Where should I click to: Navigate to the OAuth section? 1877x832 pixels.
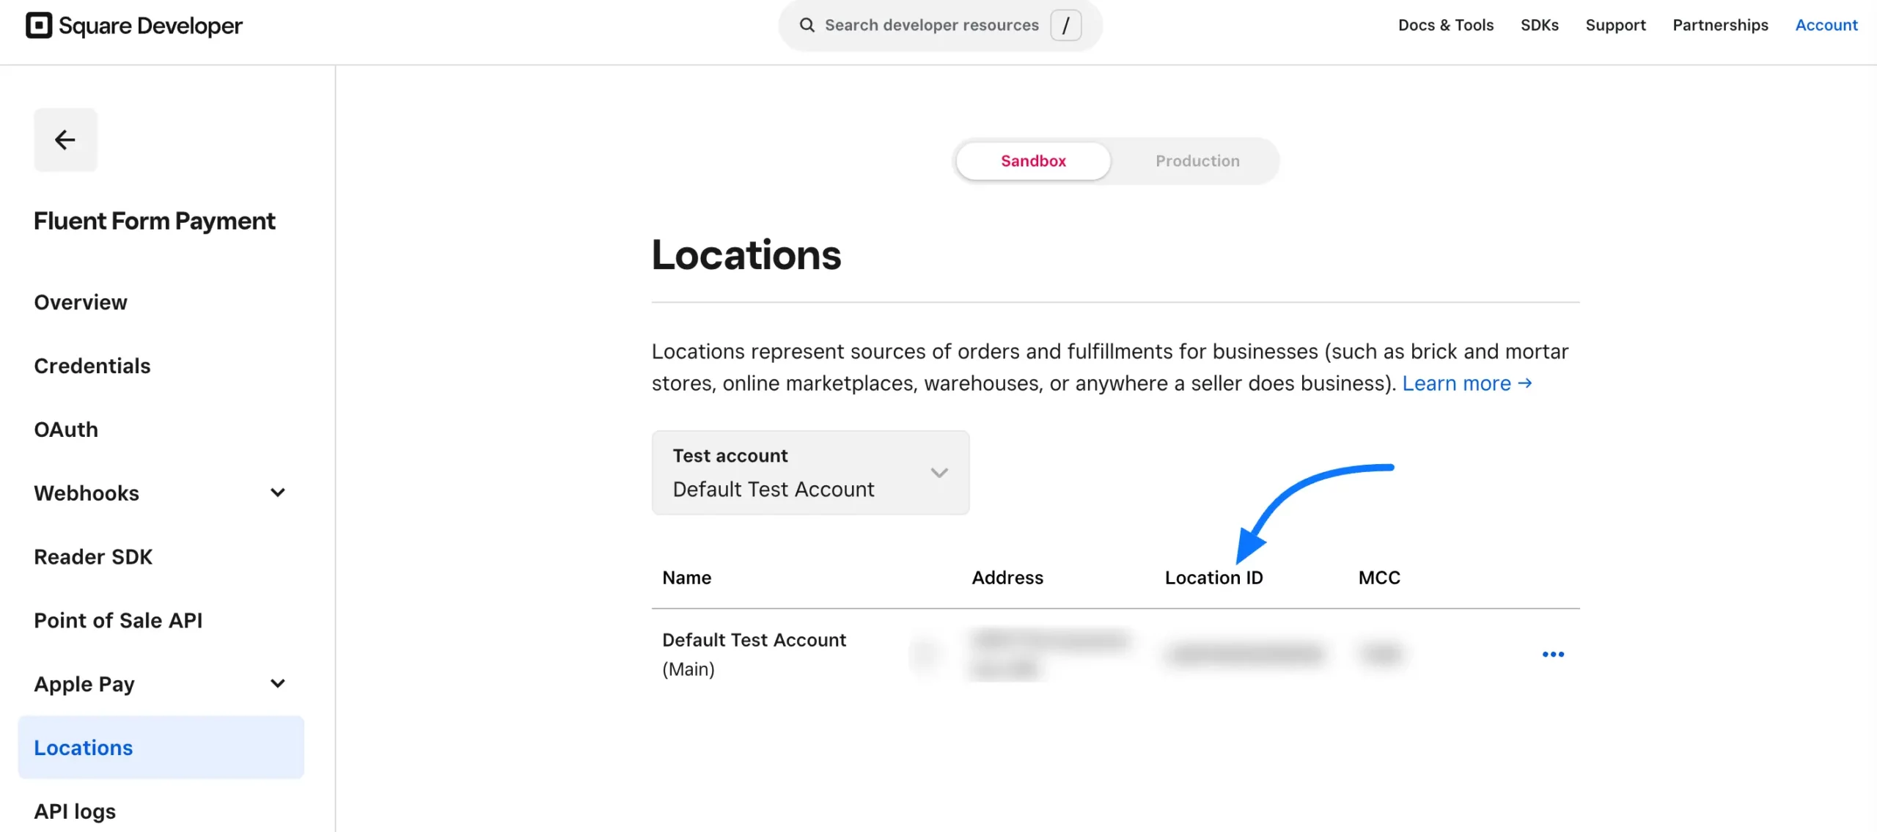tap(66, 430)
